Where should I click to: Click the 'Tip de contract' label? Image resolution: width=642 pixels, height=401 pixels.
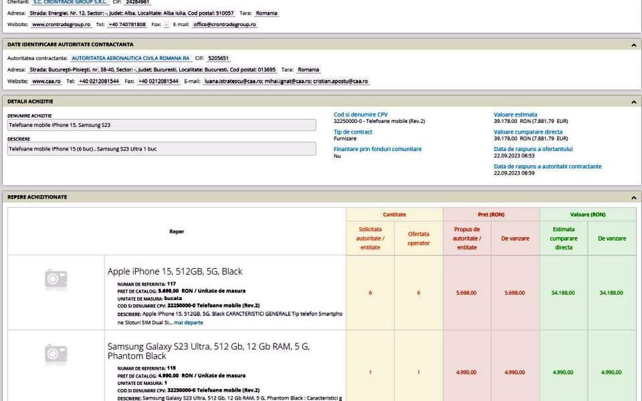coord(353,132)
